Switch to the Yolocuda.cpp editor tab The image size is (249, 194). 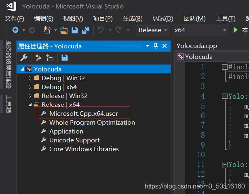197,46
